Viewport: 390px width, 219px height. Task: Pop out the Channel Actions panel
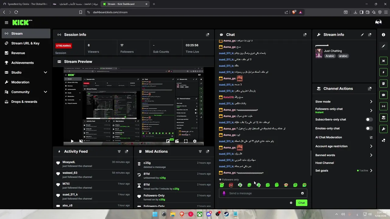(370, 89)
